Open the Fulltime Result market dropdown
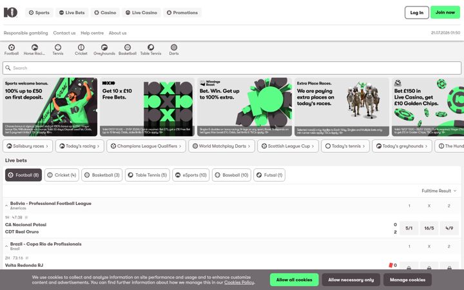Viewport: 464px width, 290px height. (439, 191)
